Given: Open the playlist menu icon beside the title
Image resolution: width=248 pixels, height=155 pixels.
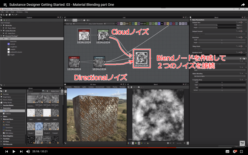Looking at the screenshot, I should tap(5, 5).
